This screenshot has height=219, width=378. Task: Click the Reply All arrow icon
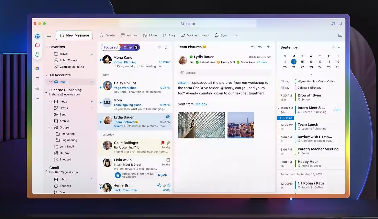pos(260,47)
